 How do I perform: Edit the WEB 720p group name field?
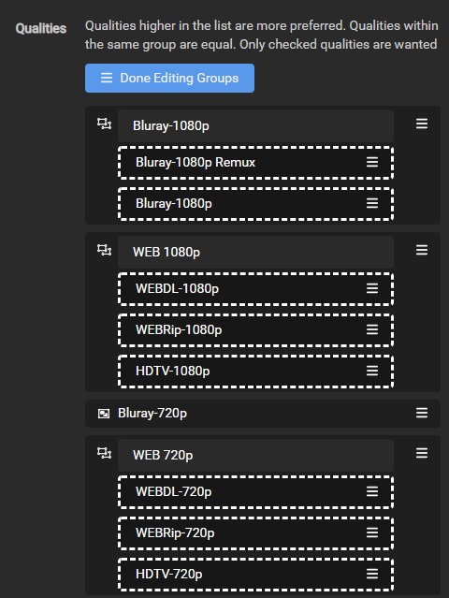pos(255,455)
